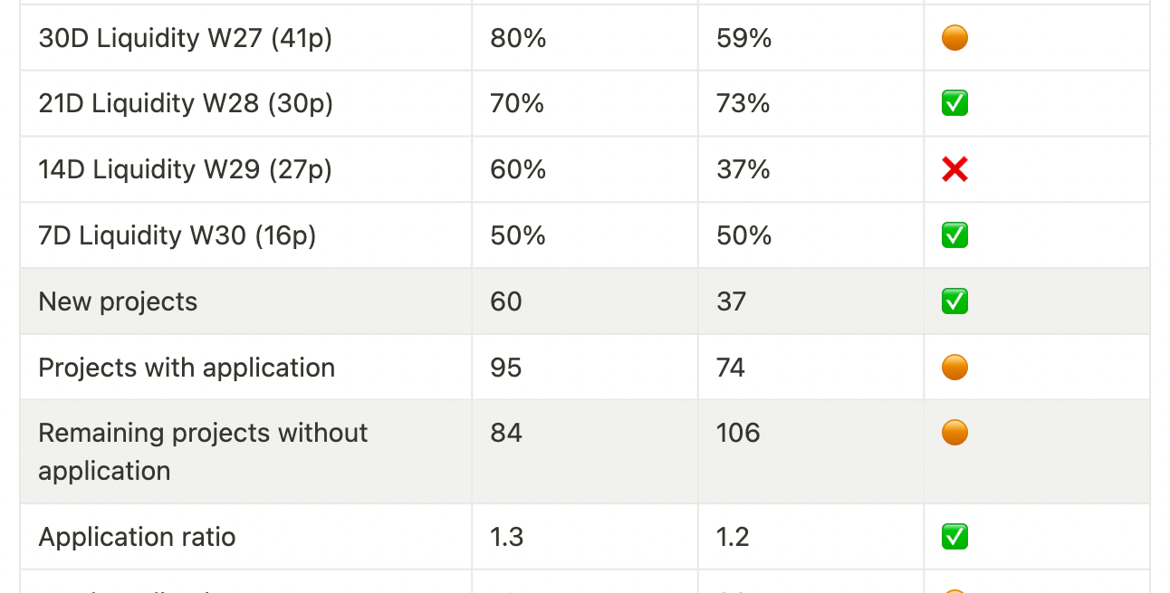Click the "Projects with application" label cell
The height and width of the screenshot is (593, 1170).
(x=187, y=368)
